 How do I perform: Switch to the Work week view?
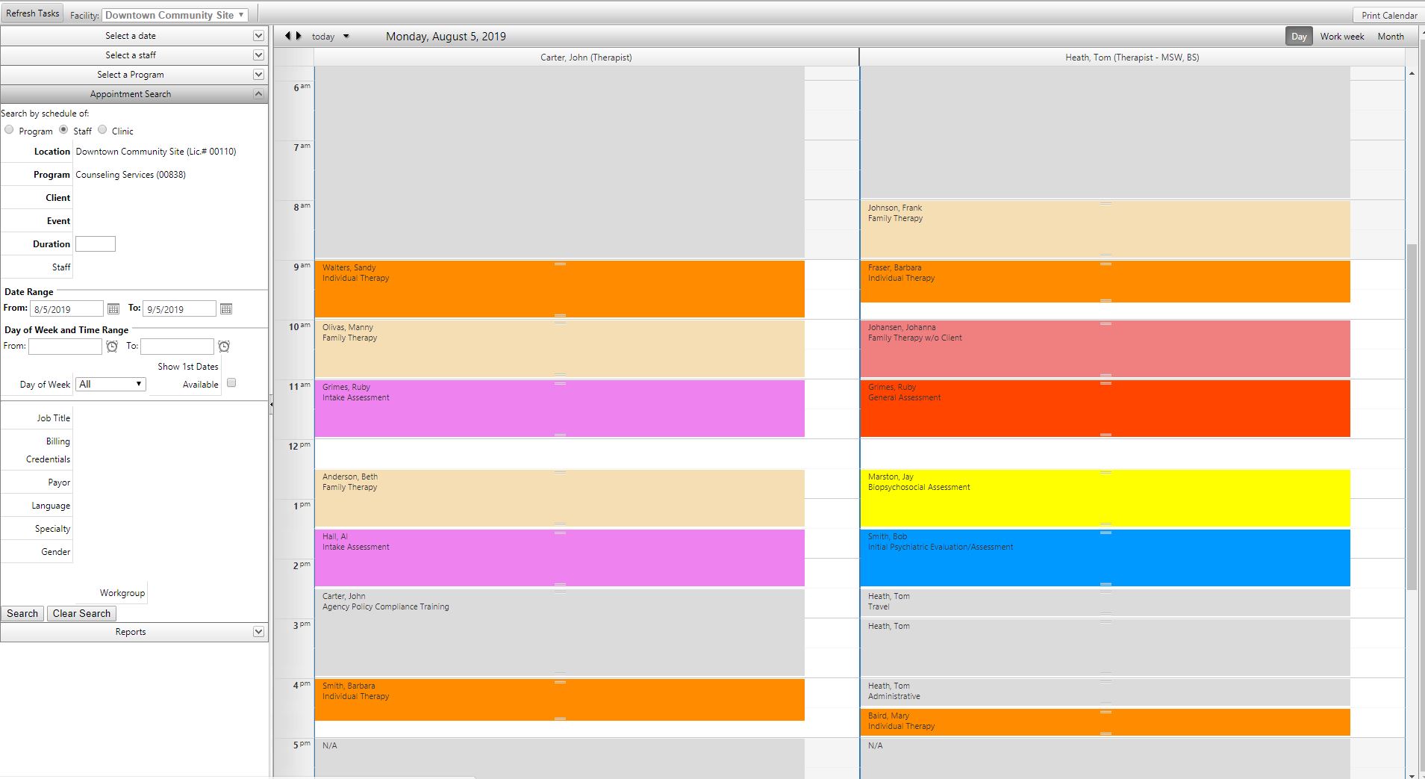pyautogui.click(x=1341, y=36)
